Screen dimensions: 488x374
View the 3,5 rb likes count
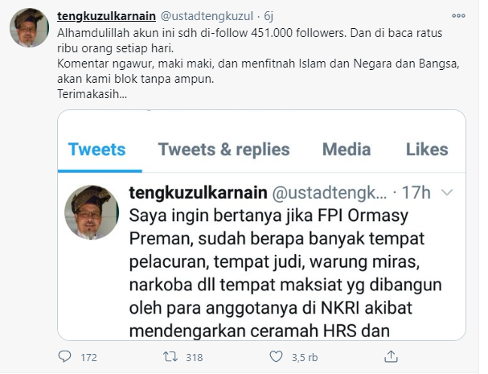(305, 357)
